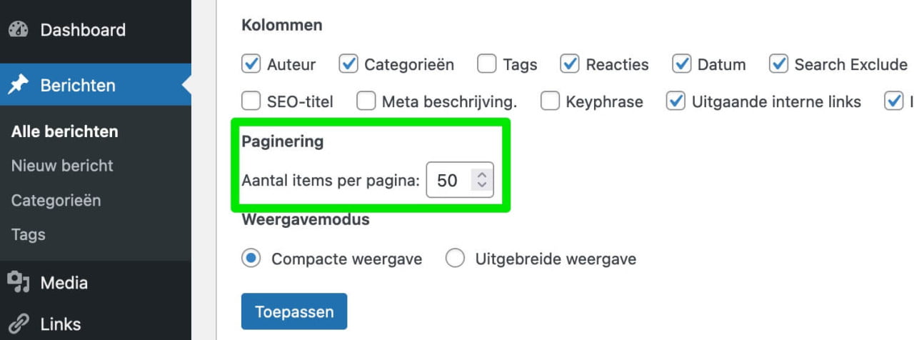The width and height of the screenshot is (914, 340).
Task: Open Nieuw bericht in the sidebar
Action: click(x=62, y=166)
